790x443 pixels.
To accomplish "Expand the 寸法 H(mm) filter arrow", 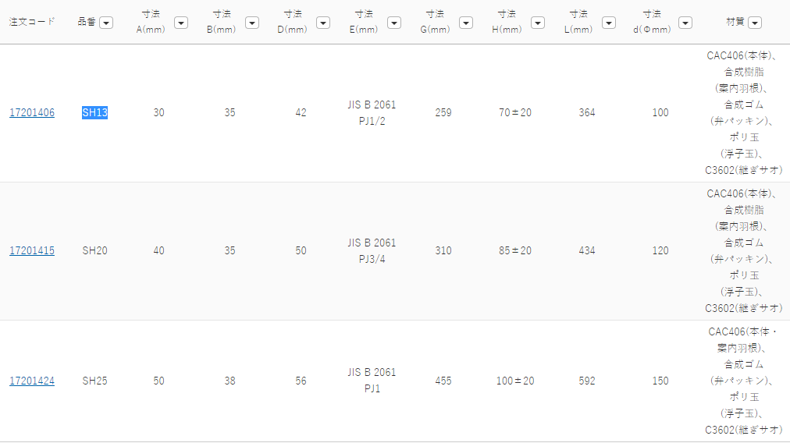I will coord(538,23).
